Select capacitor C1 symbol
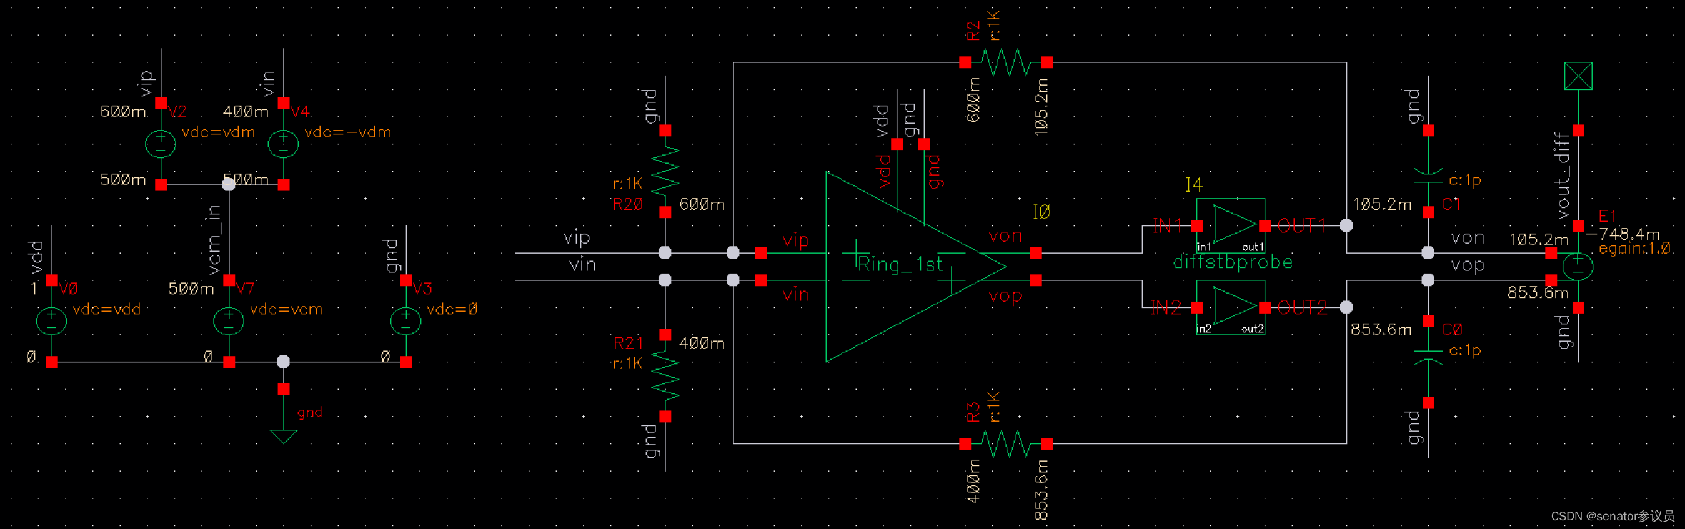 click(1429, 176)
